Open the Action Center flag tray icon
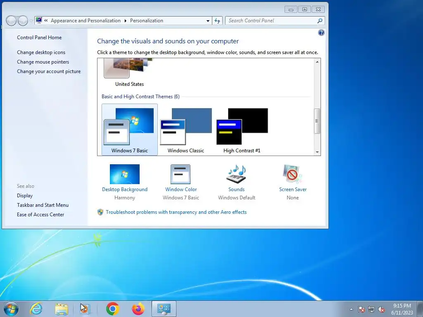This screenshot has height=317, width=423. point(361,309)
